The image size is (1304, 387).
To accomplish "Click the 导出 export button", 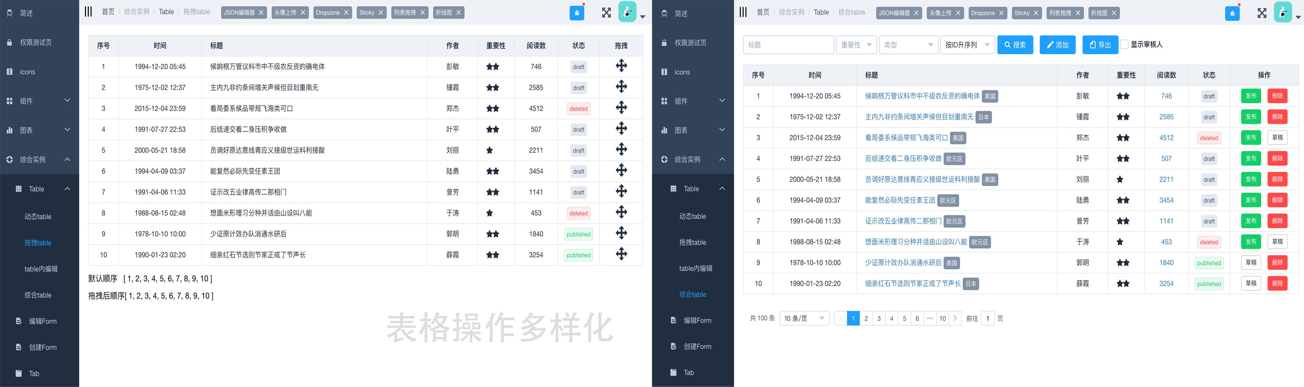I will tap(1100, 45).
